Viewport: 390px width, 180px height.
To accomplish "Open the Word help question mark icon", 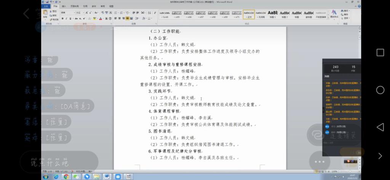I will click(x=358, y=6).
